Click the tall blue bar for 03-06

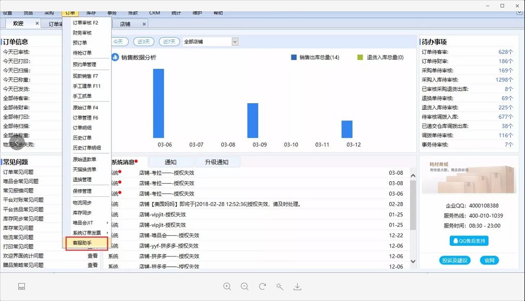(158, 103)
